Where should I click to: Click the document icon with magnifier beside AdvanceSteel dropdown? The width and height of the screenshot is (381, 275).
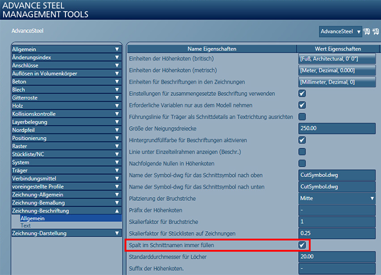pyautogui.click(x=366, y=31)
